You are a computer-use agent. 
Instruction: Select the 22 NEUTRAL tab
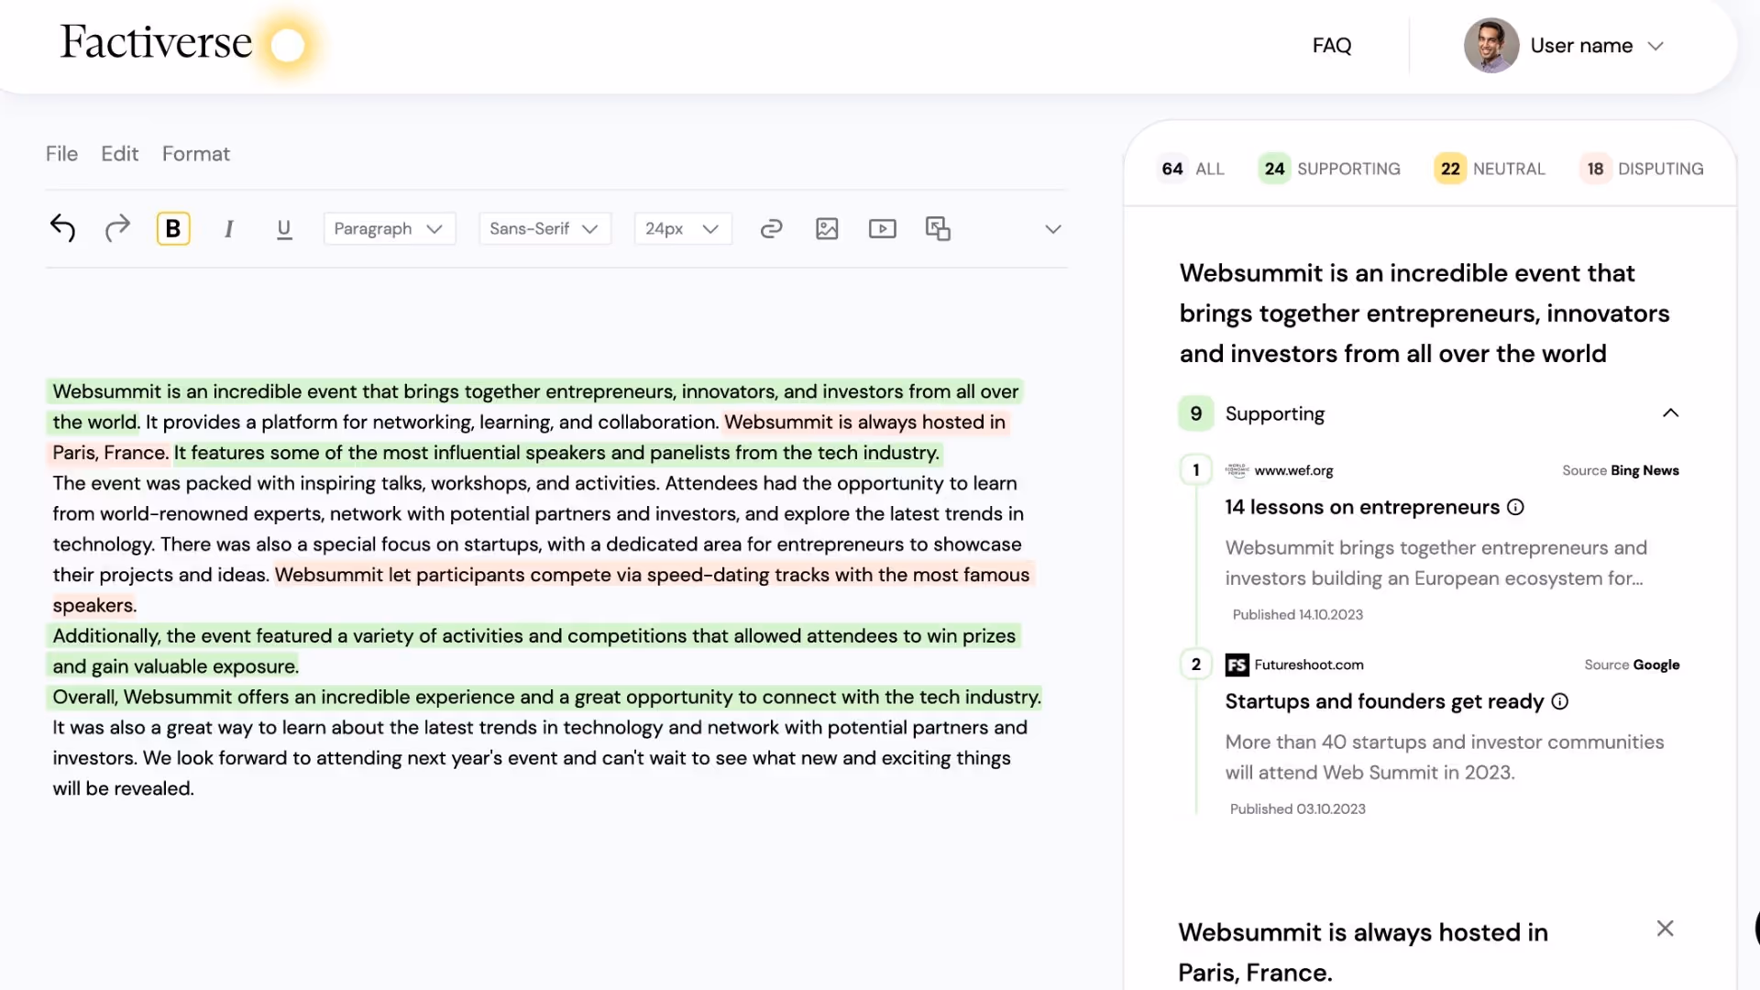point(1490,169)
